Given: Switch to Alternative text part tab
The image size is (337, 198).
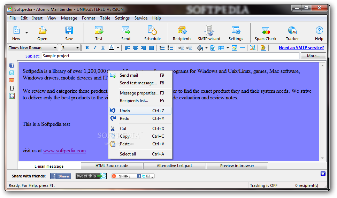Looking at the screenshot, I should (x=174, y=166).
